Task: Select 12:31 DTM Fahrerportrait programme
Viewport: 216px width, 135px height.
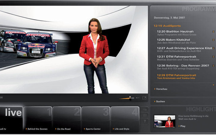Action: (x=177, y=57)
